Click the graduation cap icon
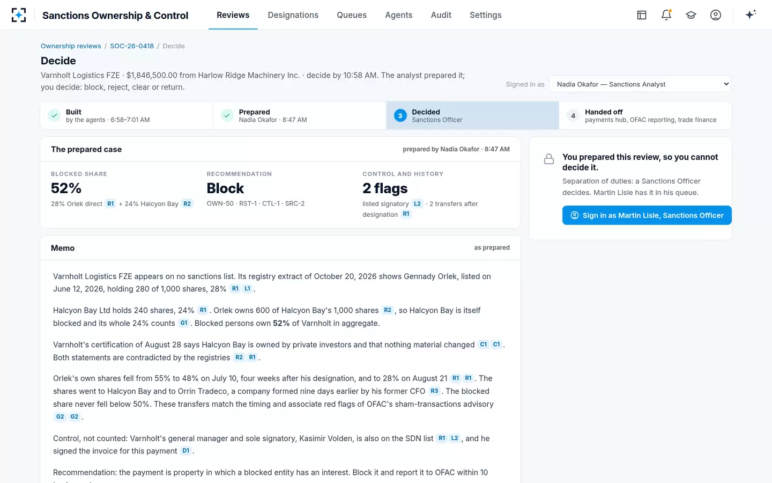 coord(691,15)
